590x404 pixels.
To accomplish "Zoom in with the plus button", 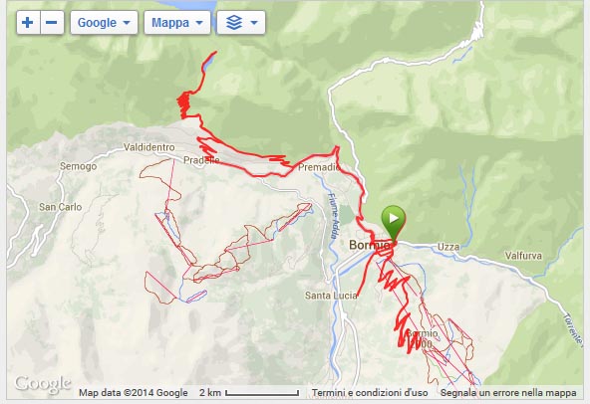I will 28,23.
